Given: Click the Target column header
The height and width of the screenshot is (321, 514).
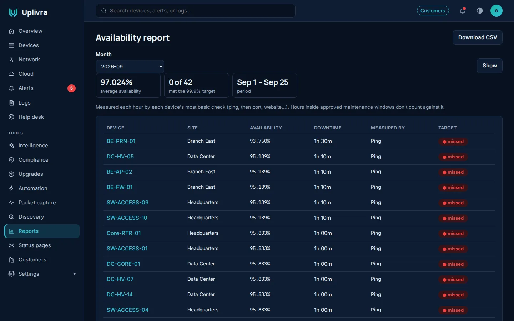Looking at the screenshot, I should point(447,128).
